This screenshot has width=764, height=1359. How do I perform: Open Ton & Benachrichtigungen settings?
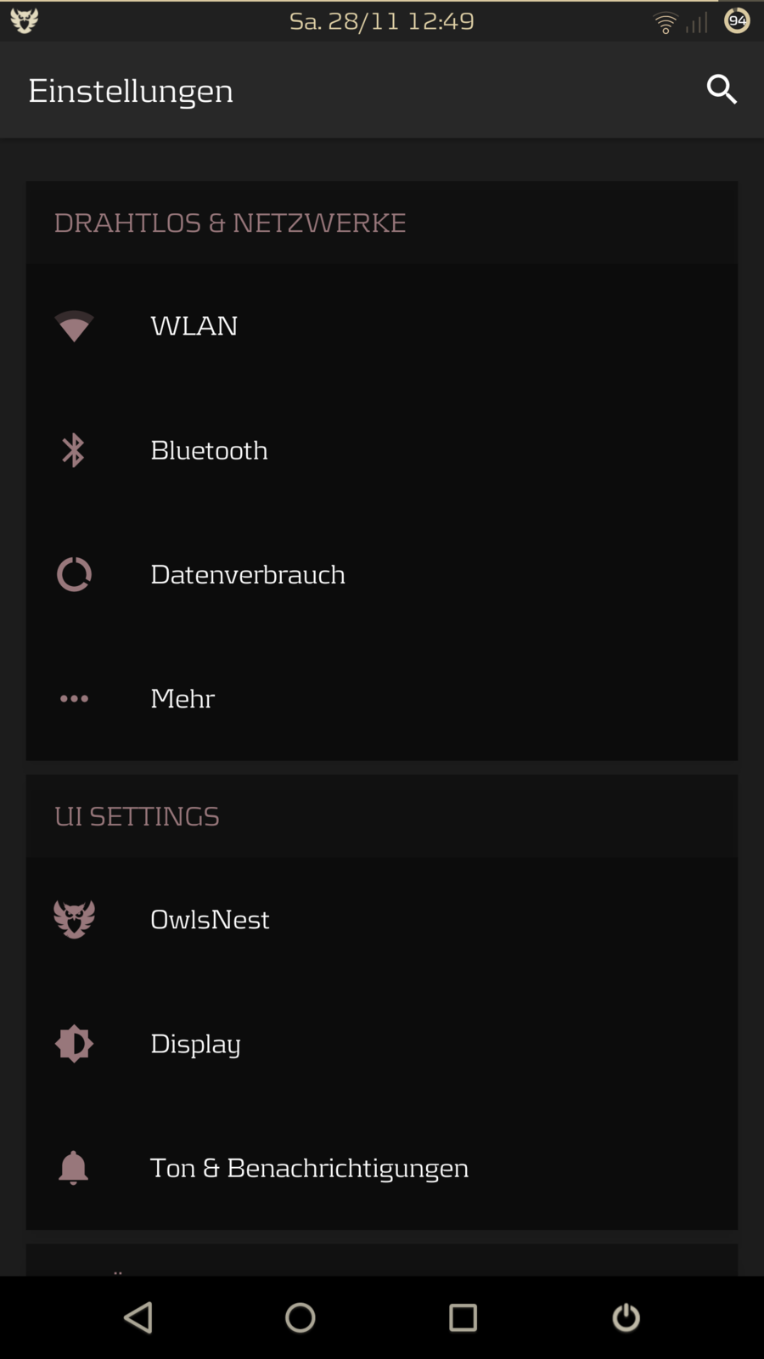(x=309, y=1168)
